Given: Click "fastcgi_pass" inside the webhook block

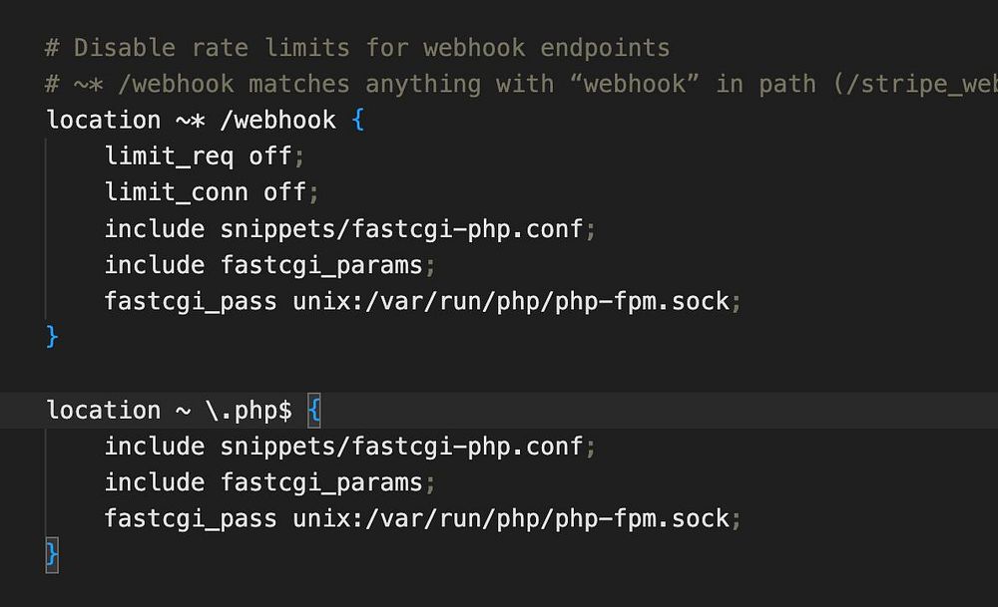Looking at the screenshot, I should [x=191, y=301].
